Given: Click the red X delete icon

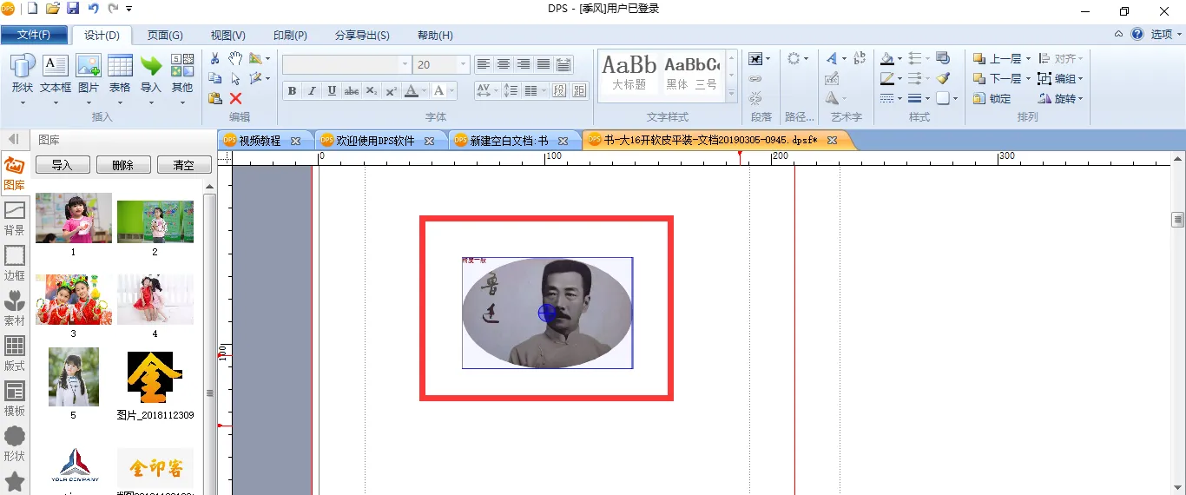Looking at the screenshot, I should point(235,98).
